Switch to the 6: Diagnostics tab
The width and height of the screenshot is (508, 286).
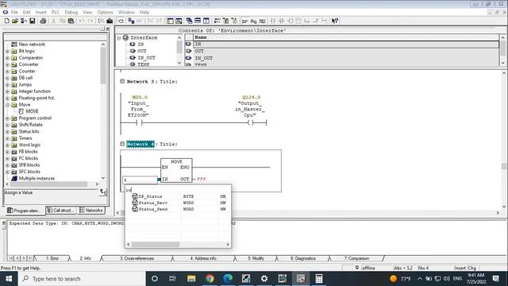303,258
